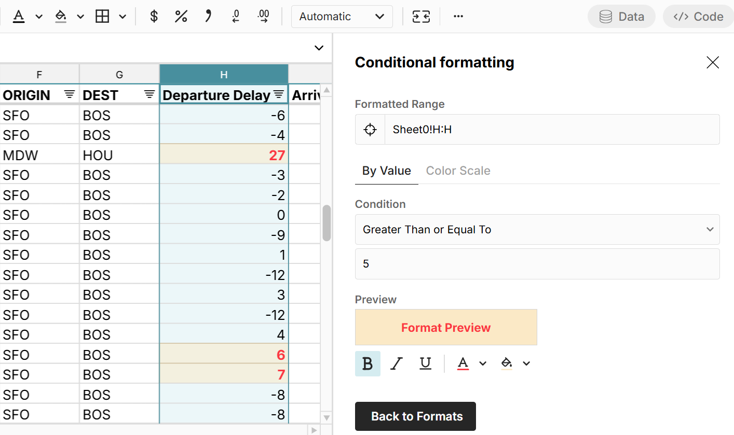Decrease decimal places with the decimal icon
Screen dimensions: 734x435
[x=235, y=16]
